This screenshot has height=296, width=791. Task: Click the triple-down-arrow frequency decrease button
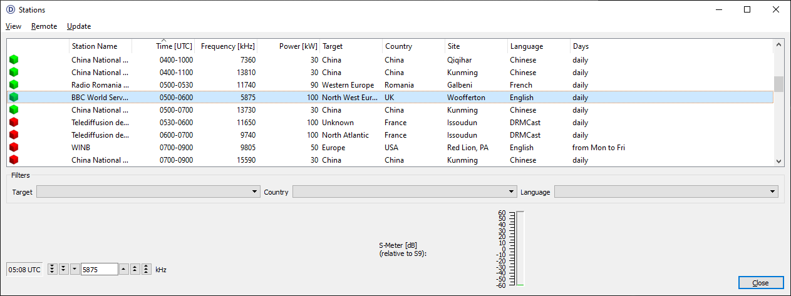tap(53, 269)
